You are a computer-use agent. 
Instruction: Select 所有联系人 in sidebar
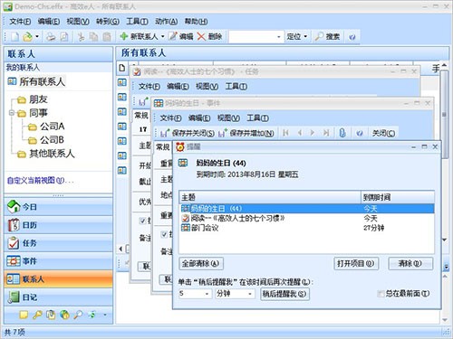(36, 81)
